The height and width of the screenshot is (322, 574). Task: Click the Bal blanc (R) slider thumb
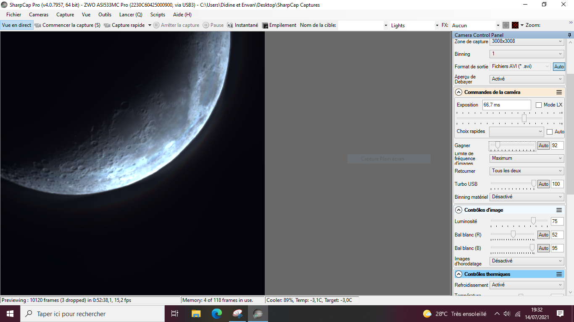pos(513,234)
